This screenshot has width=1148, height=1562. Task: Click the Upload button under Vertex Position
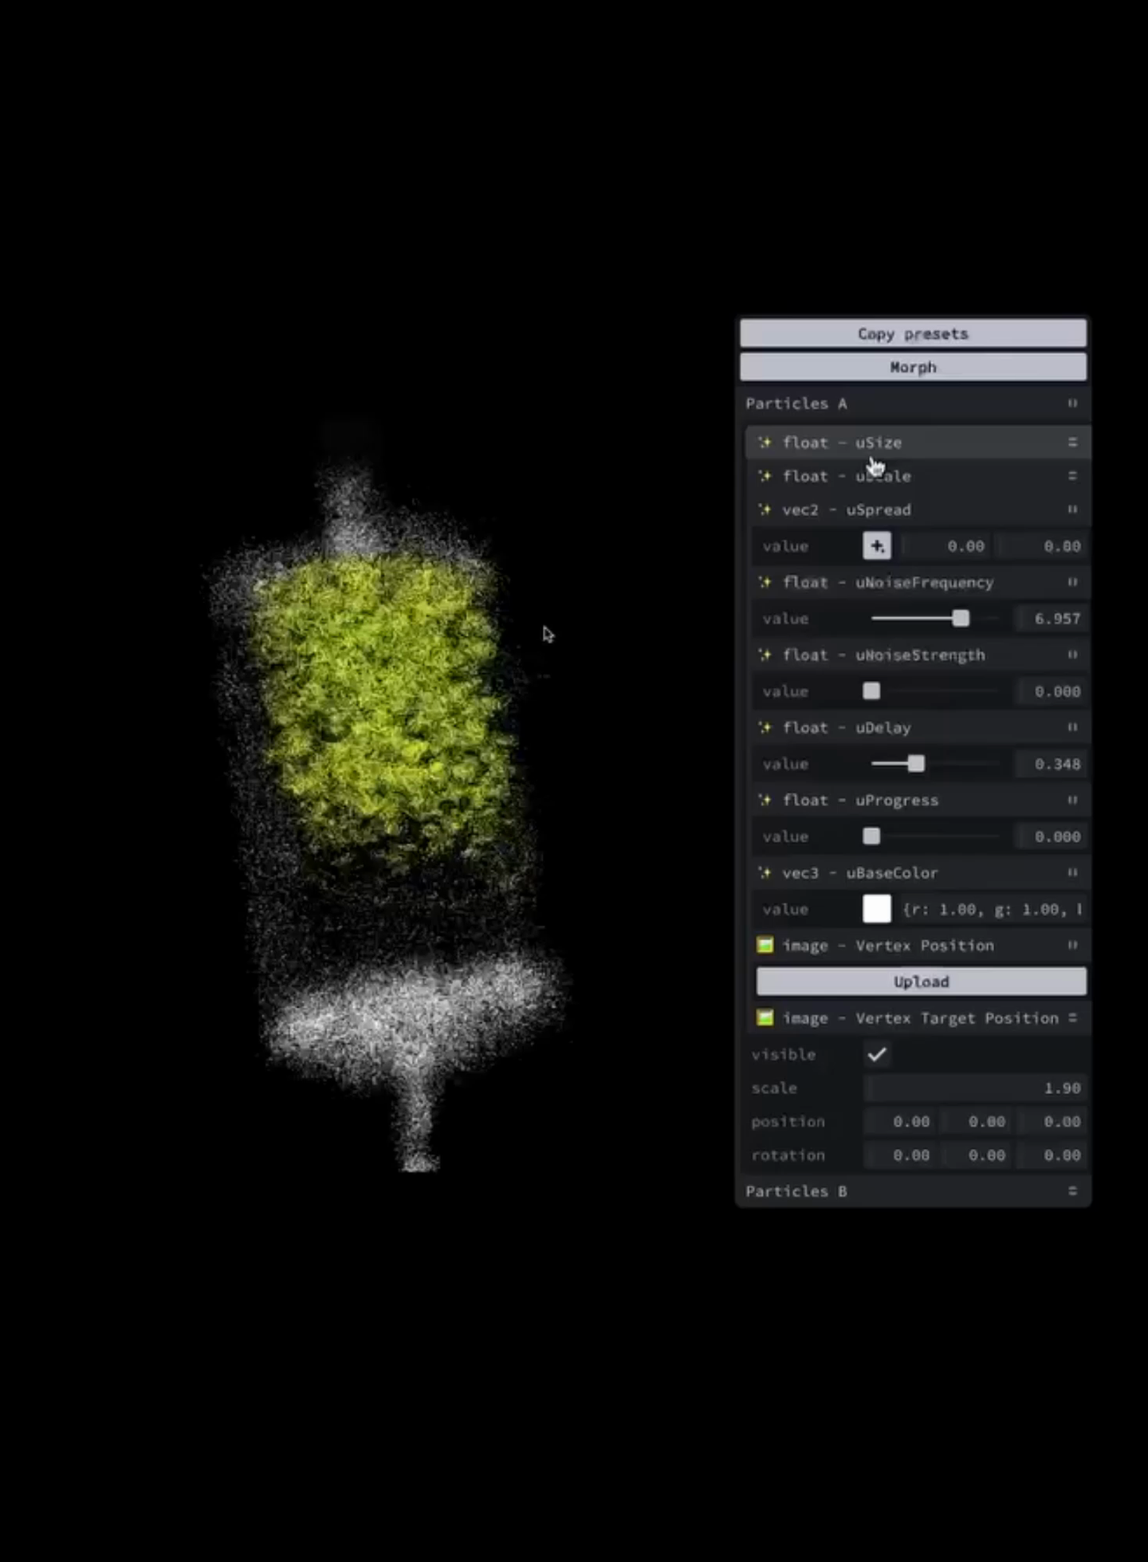click(x=921, y=982)
